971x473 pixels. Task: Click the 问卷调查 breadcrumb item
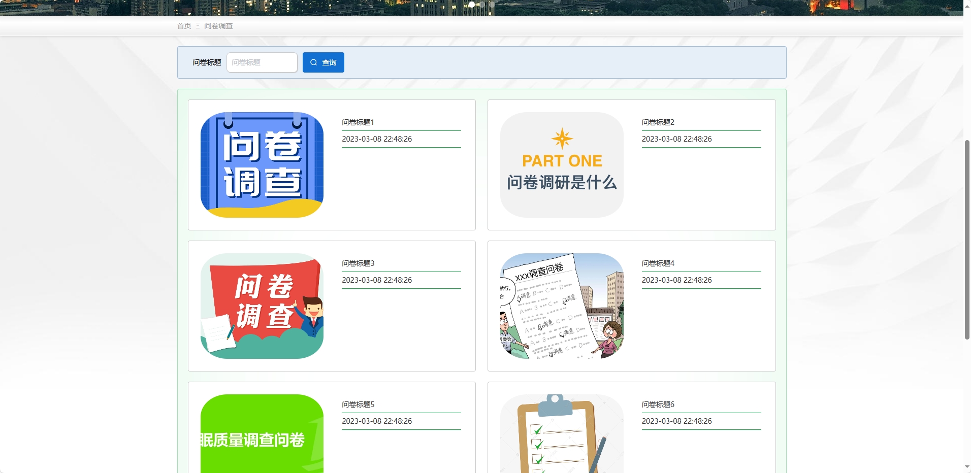click(x=218, y=26)
